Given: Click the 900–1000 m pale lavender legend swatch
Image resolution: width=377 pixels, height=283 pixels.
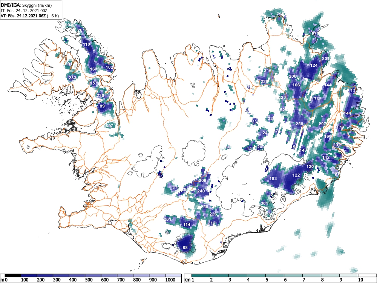Looking at the screenshot, I should pos(157,275).
